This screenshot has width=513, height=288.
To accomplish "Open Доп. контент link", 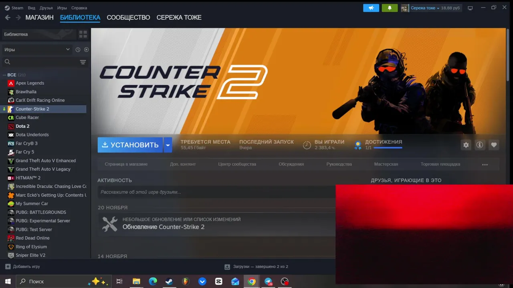I will click(183, 164).
